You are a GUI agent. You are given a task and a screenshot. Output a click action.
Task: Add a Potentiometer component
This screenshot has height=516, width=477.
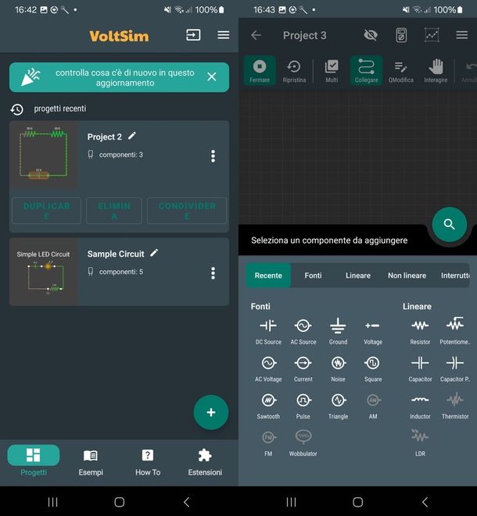point(455,332)
